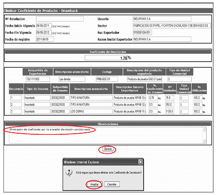Click the Descripcion Insumo Importacion header
The width and height of the screenshot is (216, 195).
pos(130,89)
